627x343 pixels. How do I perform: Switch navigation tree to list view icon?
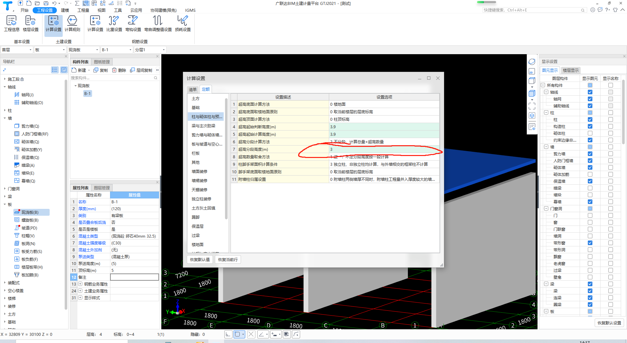click(x=55, y=70)
